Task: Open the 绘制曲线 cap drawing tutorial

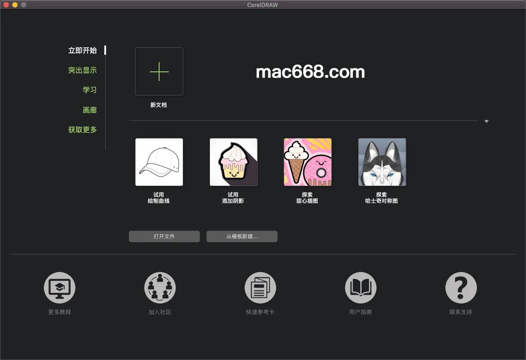Action: [159, 162]
